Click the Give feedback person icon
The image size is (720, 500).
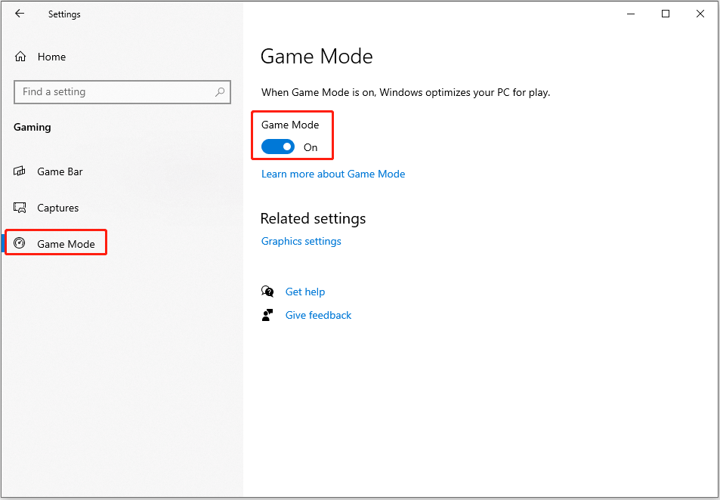coord(267,315)
